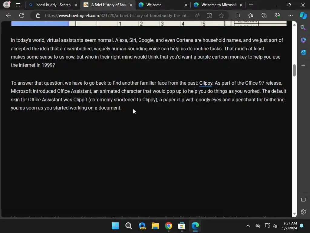Open sidebar settings gear

pos(303,212)
